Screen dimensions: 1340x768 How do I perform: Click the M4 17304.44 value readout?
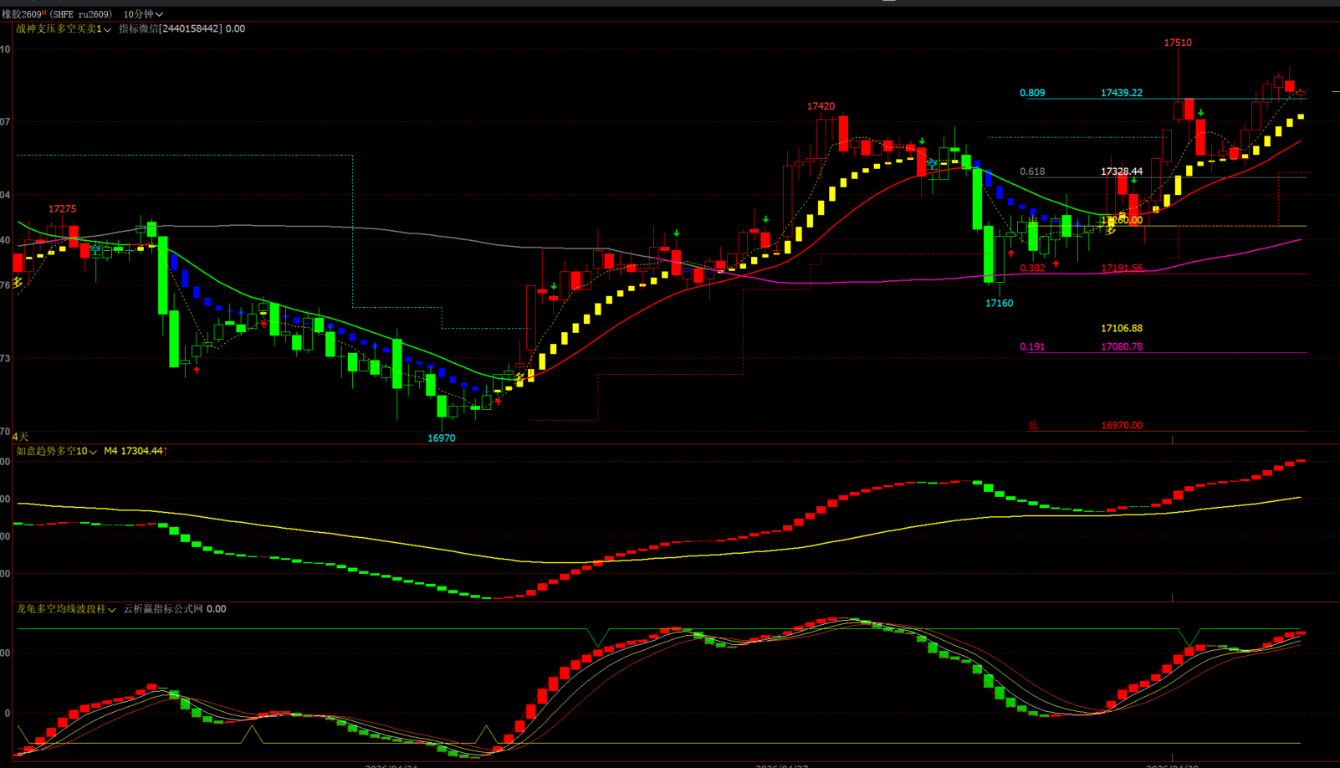point(134,451)
